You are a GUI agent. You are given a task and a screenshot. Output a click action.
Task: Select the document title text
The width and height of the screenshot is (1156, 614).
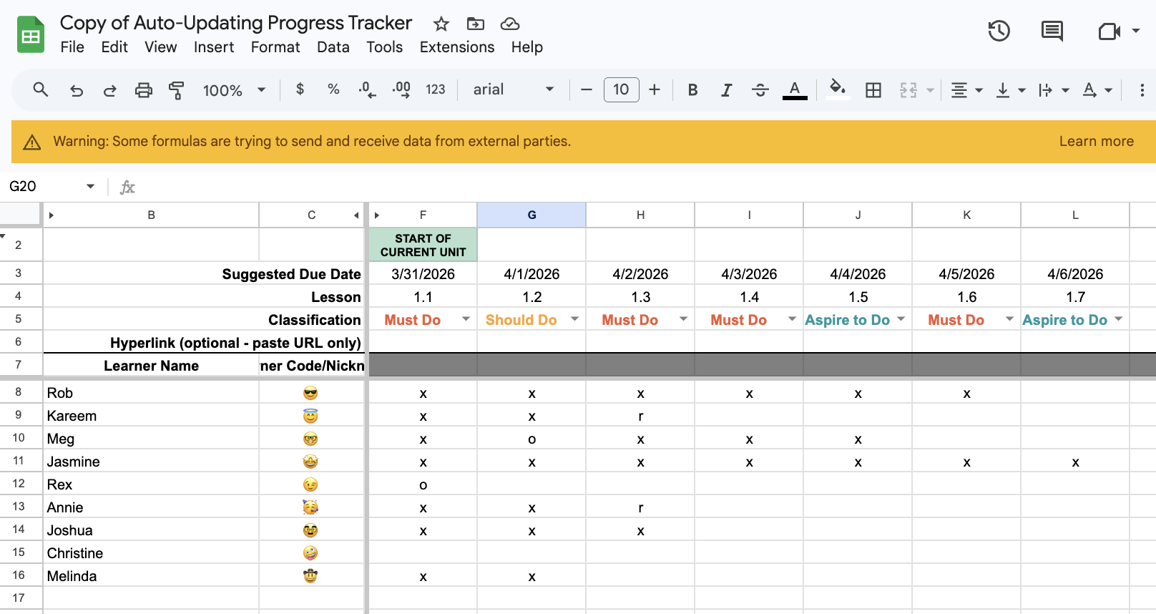click(x=236, y=23)
